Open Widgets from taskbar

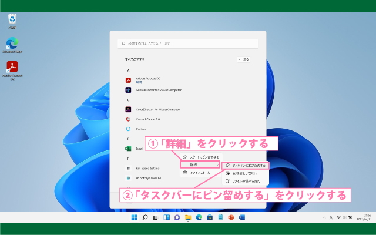coord(166,217)
